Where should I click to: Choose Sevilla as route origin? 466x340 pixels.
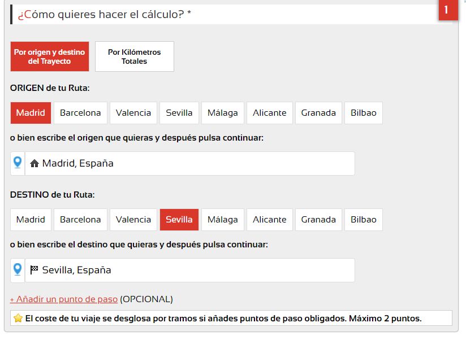click(179, 113)
